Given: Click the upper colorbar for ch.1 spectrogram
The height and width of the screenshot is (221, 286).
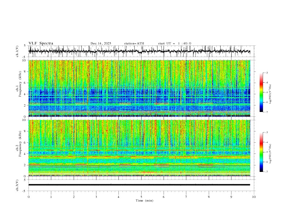Looking at the screenshot, I should (x=261, y=92).
